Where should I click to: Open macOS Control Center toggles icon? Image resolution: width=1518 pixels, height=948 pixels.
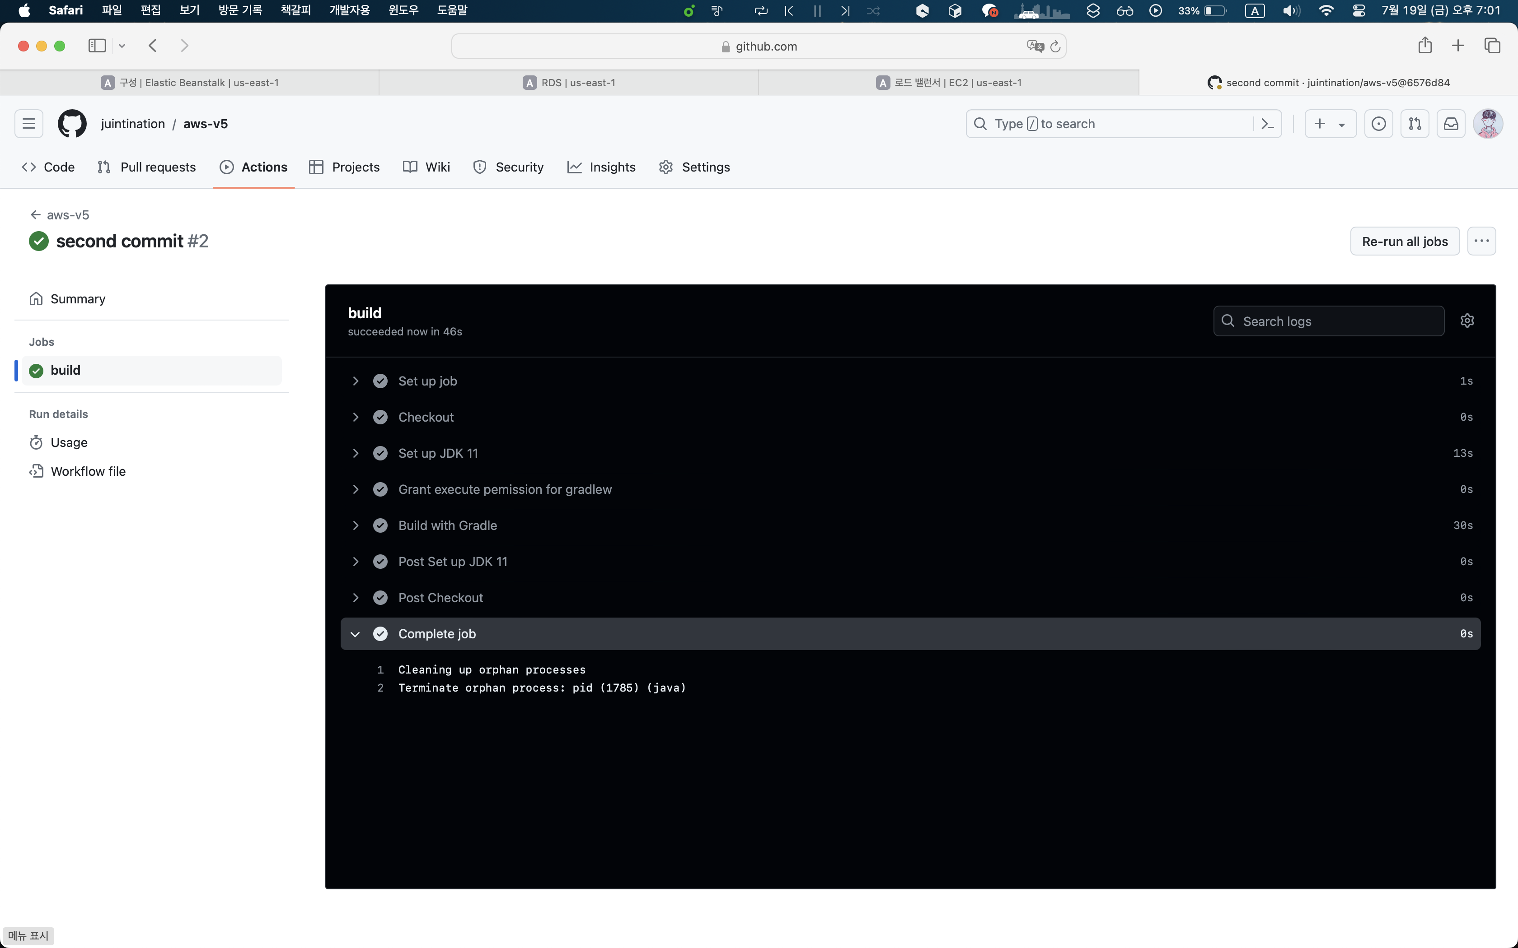point(1359,11)
